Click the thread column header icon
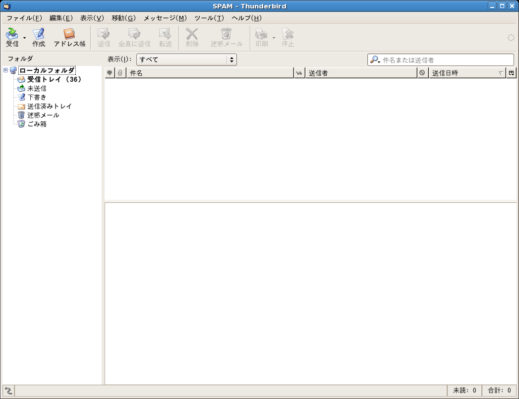Viewport: 519px width, 399px height. pos(110,73)
